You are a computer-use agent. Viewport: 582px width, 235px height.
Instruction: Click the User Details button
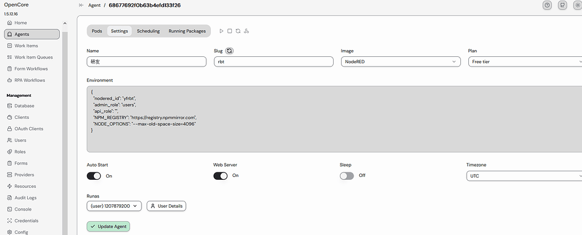(166, 206)
